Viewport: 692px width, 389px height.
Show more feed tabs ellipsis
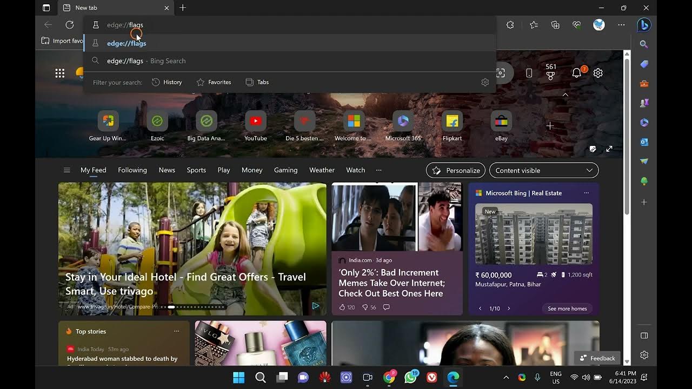click(378, 170)
